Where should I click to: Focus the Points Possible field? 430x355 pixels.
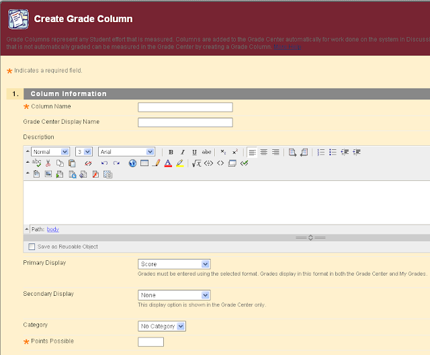[x=150, y=342]
